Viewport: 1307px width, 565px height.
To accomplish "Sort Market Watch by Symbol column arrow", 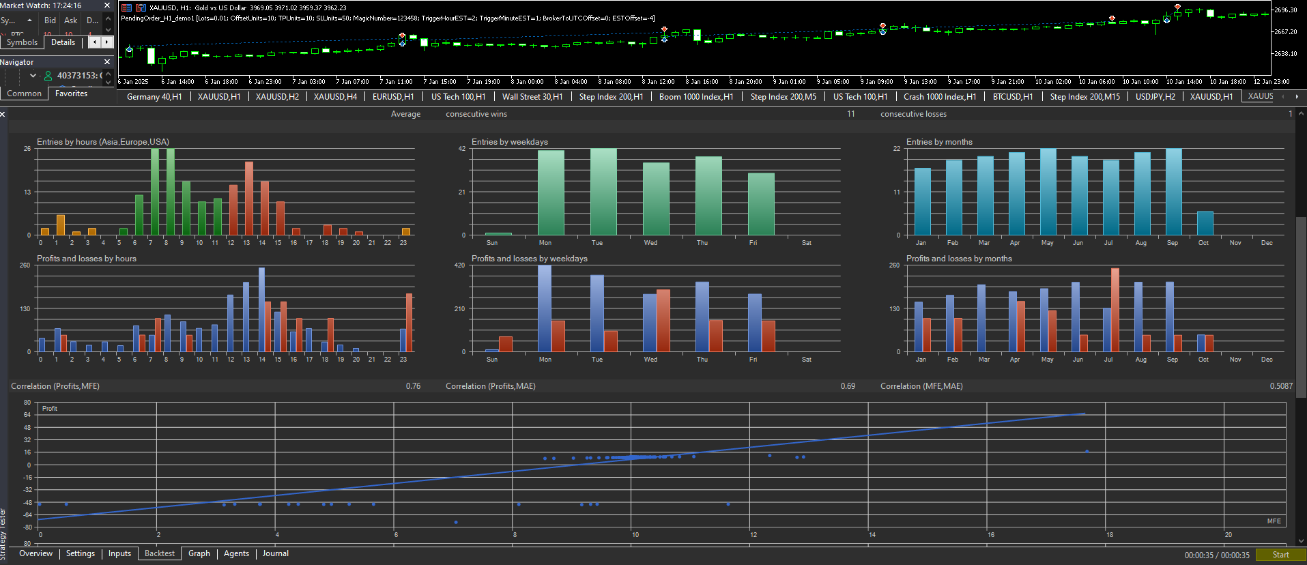I will coord(30,20).
